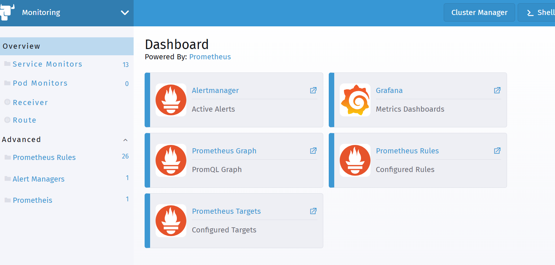This screenshot has width=555, height=265.
Task: Click the Metrics Dashboards description text
Action: click(410, 109)
